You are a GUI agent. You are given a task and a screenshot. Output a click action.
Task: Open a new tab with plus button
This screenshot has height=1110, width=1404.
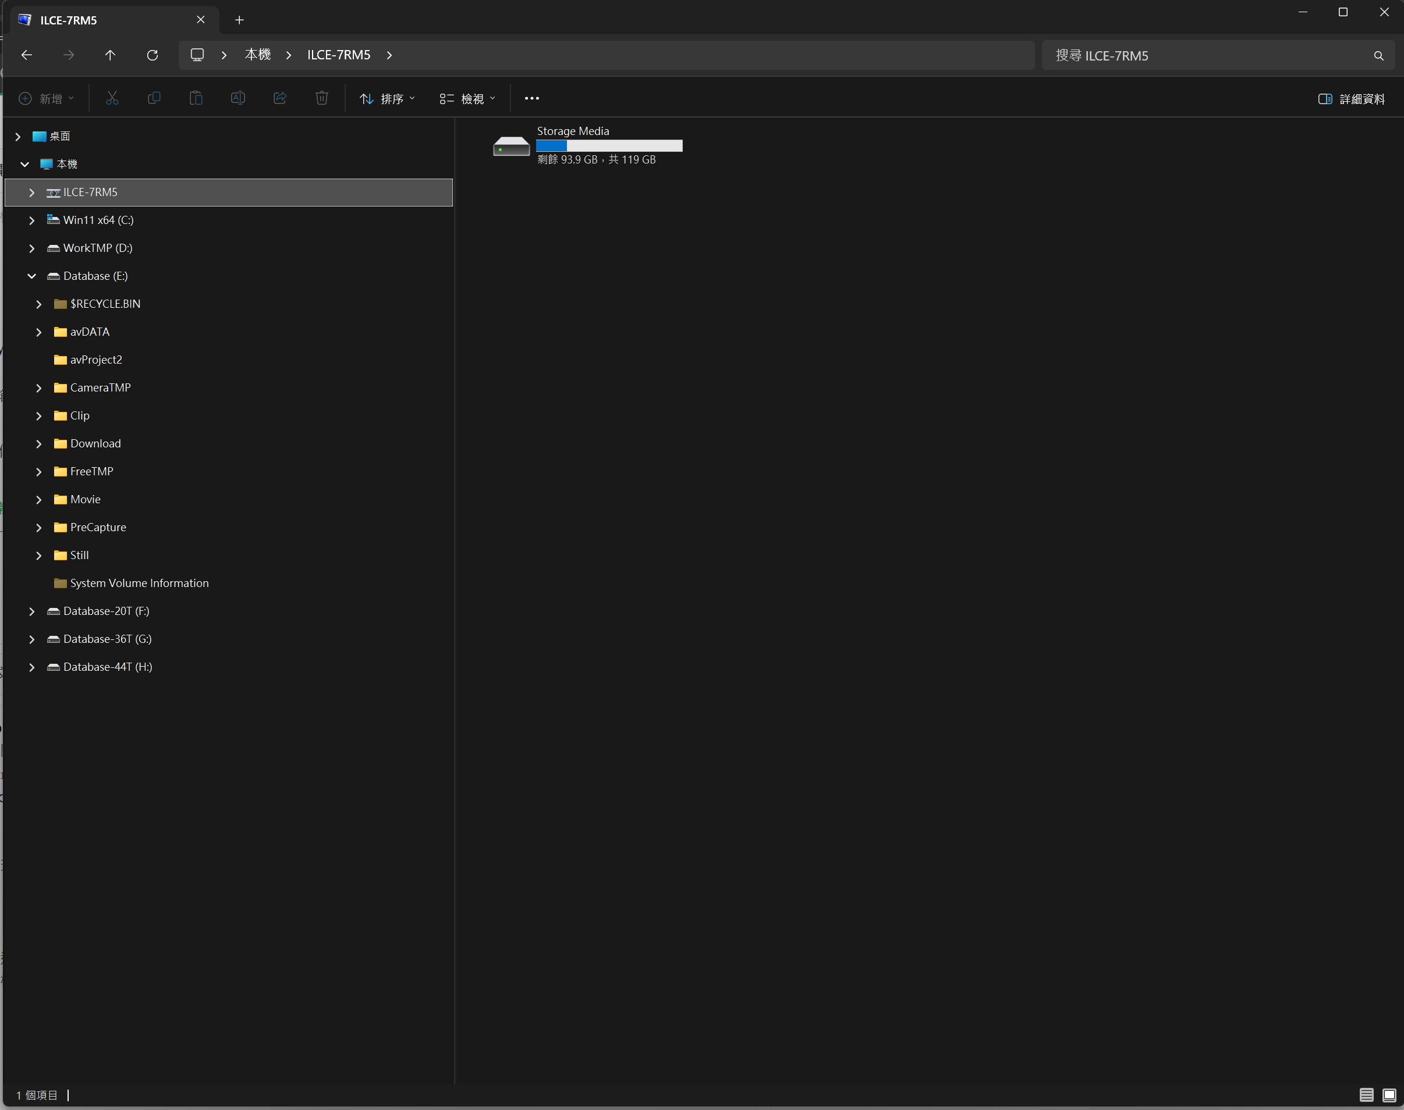(x=239, y=20)
